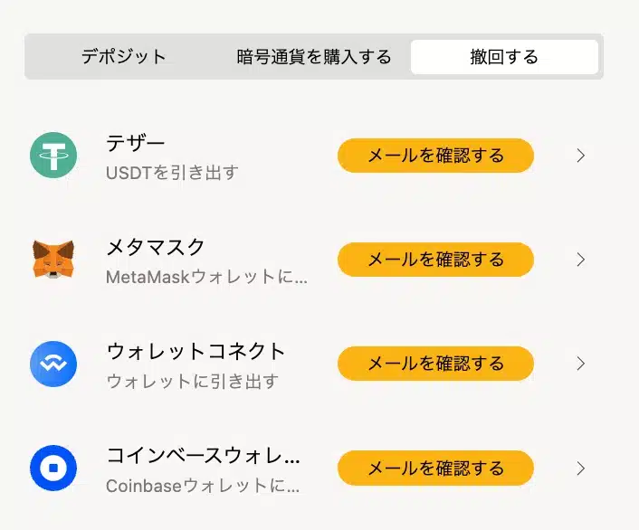
Task: Click the ウォレットコネクト title text
Action: 196,351
